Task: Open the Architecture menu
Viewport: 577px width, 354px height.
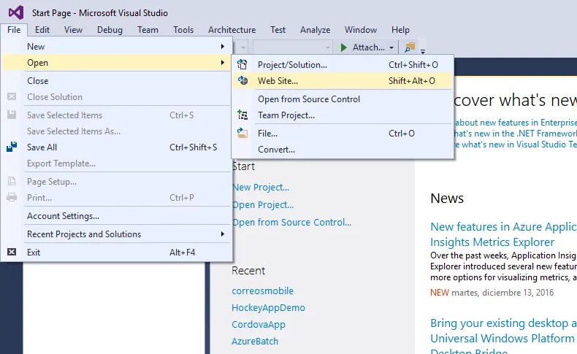Action: (x=232, y=30)
